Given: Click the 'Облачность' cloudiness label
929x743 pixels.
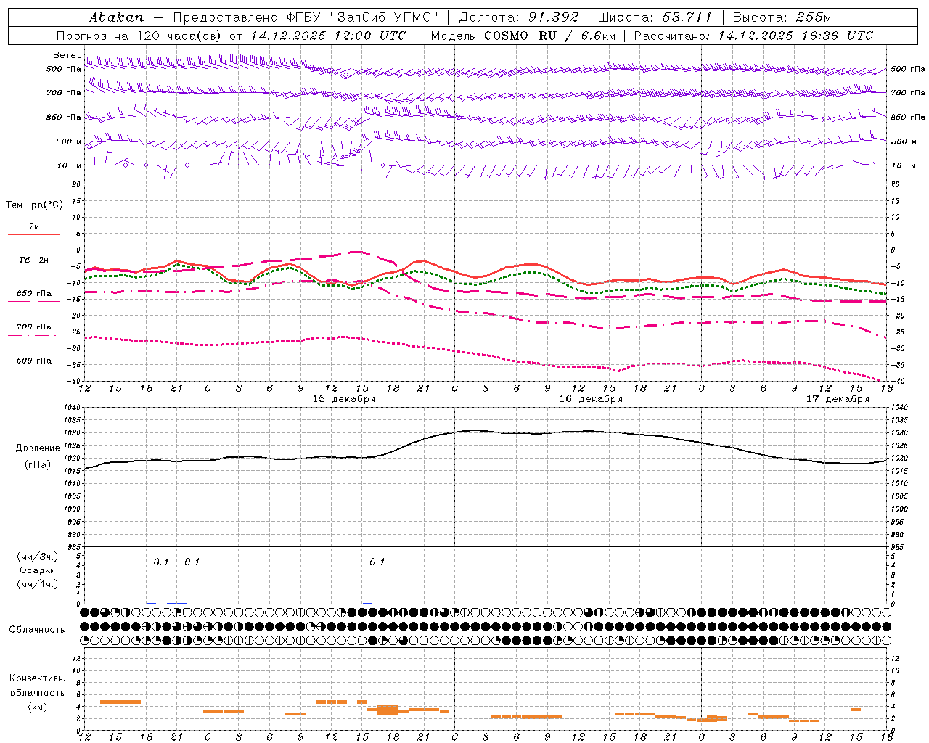Looking at the screenshot, I should 37,630.
